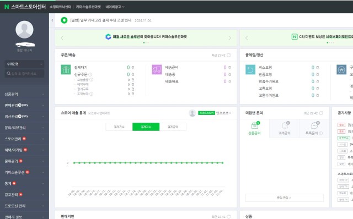Expand the 혜택/마케팅 sidebar menu
This screenshot has height=219, width=353.
(24, 150)
